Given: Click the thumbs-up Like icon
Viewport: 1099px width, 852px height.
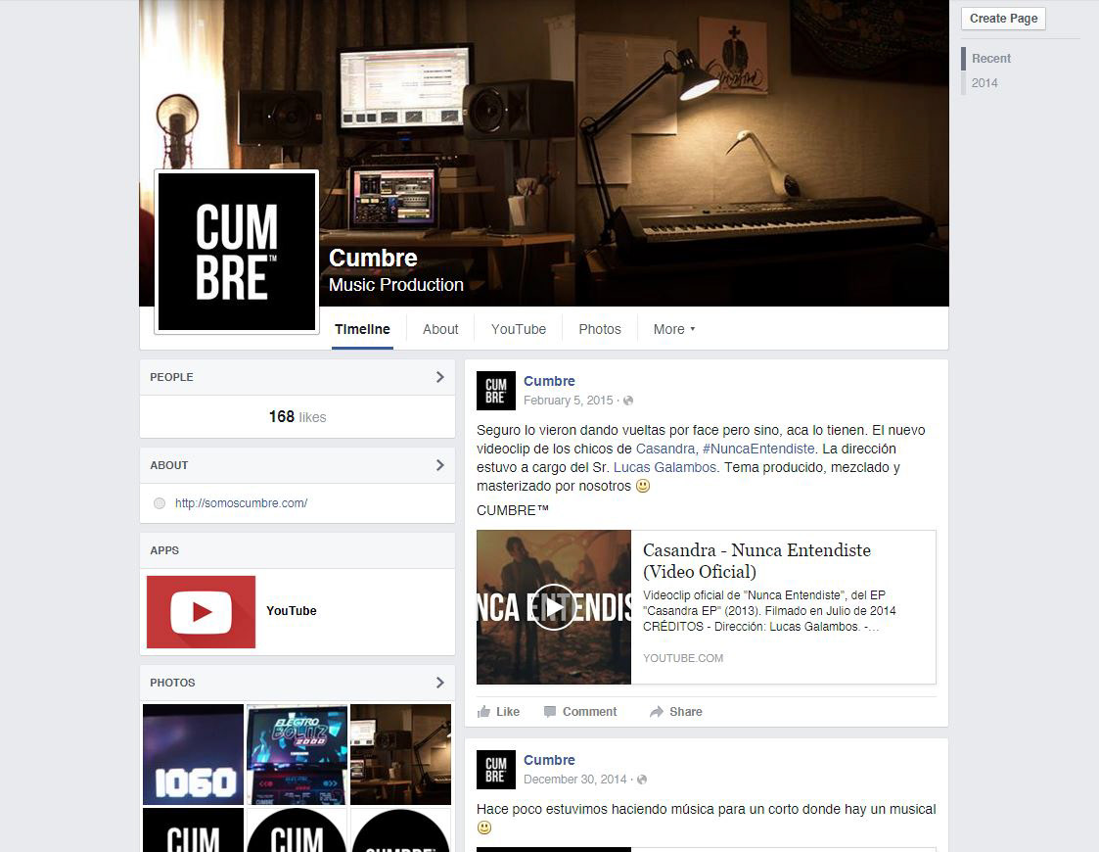Looking at the screenshot, I should click(x=483, y=712).
